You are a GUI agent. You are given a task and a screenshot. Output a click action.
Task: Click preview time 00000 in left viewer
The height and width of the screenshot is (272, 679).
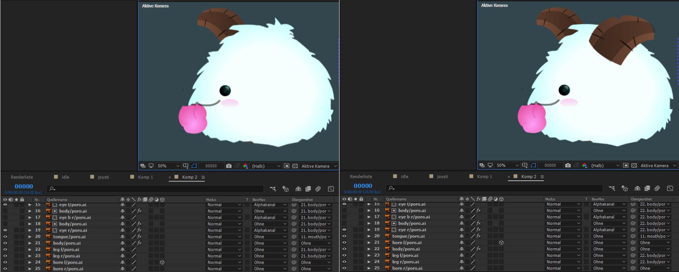211,166
